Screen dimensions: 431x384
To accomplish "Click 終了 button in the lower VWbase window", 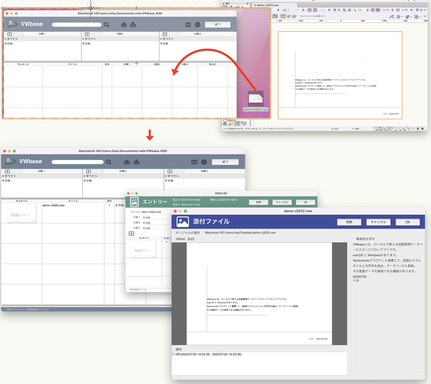I will click(225, 162).
